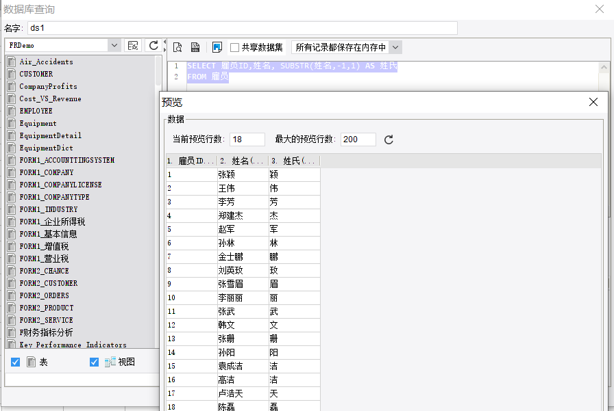Uncheck the 表 tables checkbox
The image size is (614, 411).
point(16,362)
